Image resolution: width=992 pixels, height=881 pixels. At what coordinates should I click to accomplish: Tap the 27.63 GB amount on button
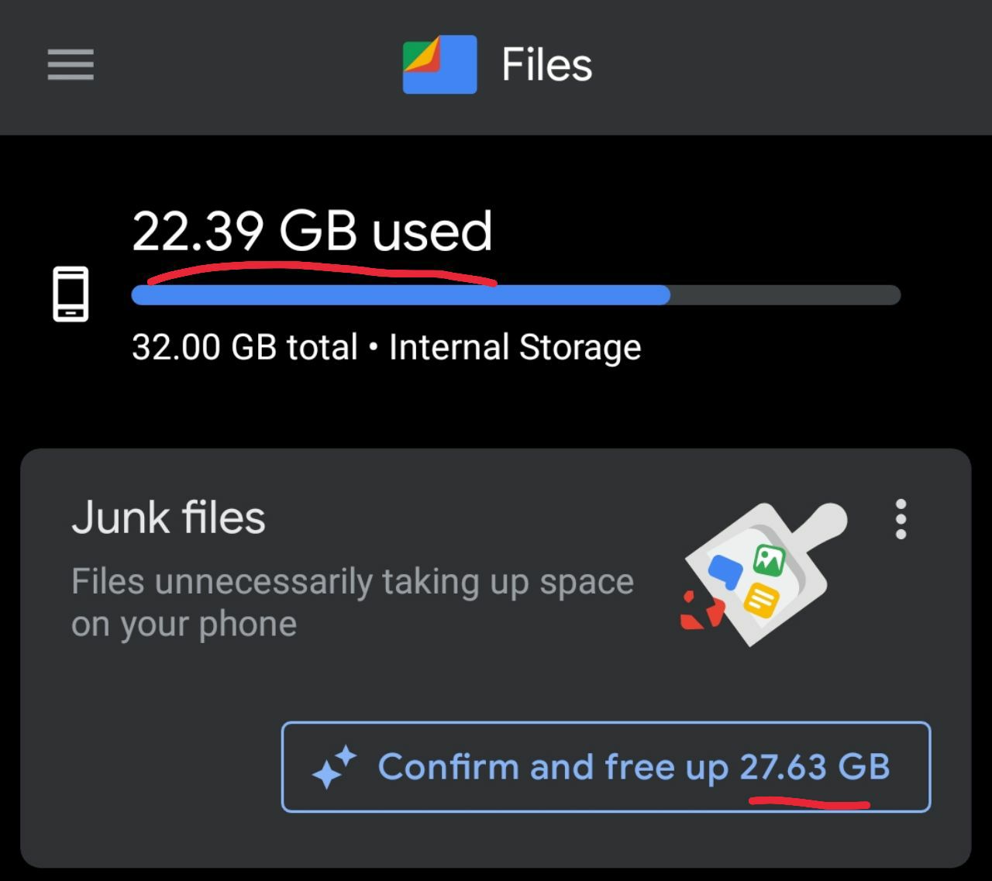tap(815, 767)
